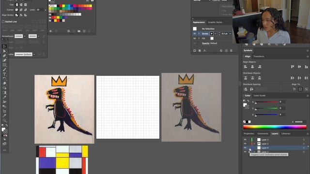
Task: Open the stroke weight dropdown in Appearance
Action: [230, 34]
